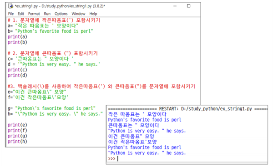The height and width of the screenshot is (168, 273).
Task: Click shell output '이건 작은따옴표'모양'
Action: click(132, 142)
